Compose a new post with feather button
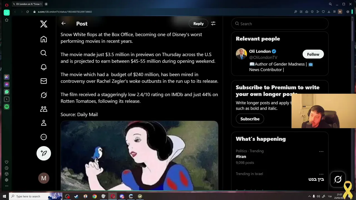356x200 pixels. 44,153
